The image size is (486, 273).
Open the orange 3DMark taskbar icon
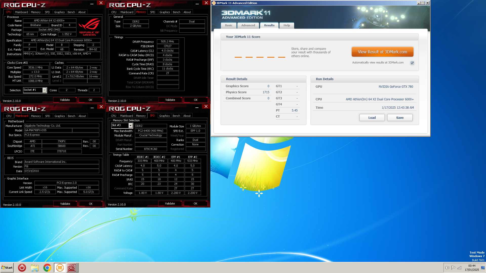(60, 267)
